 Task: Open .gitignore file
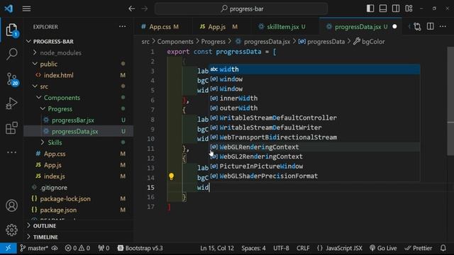(x=54, y=188)
